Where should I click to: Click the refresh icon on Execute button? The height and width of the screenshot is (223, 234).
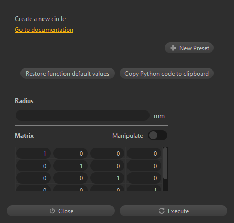pos(162,211)
